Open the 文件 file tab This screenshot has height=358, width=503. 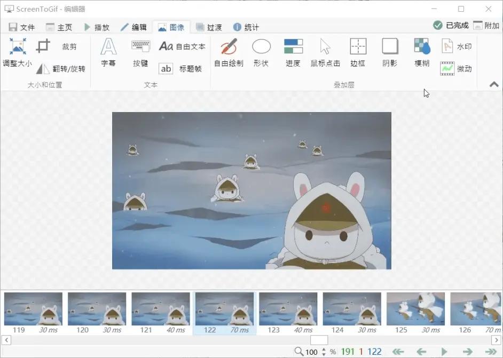21,27
